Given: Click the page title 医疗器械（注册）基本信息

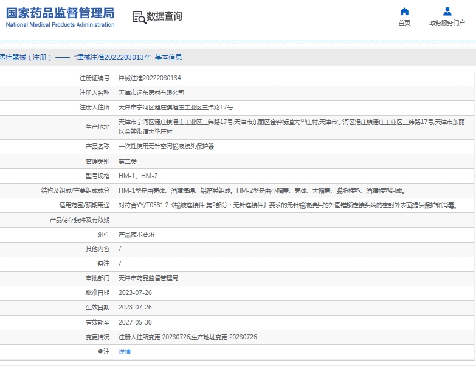Looking at the screenshot, I should (x=91, y=57).
